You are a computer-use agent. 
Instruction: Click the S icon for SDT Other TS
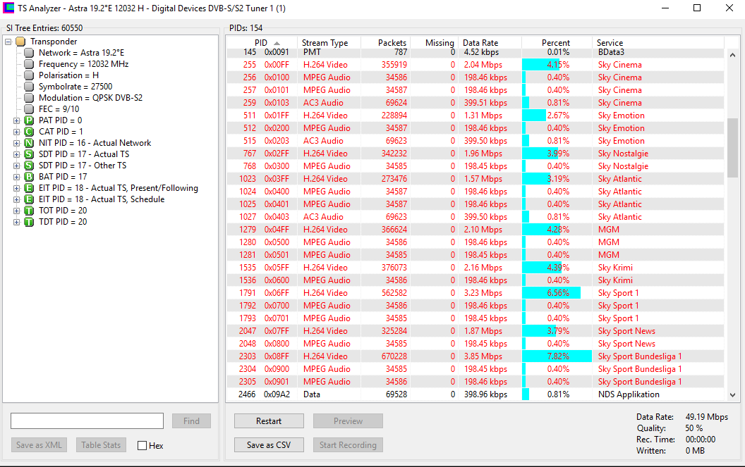pyautogui.click(x=29, y=166)
